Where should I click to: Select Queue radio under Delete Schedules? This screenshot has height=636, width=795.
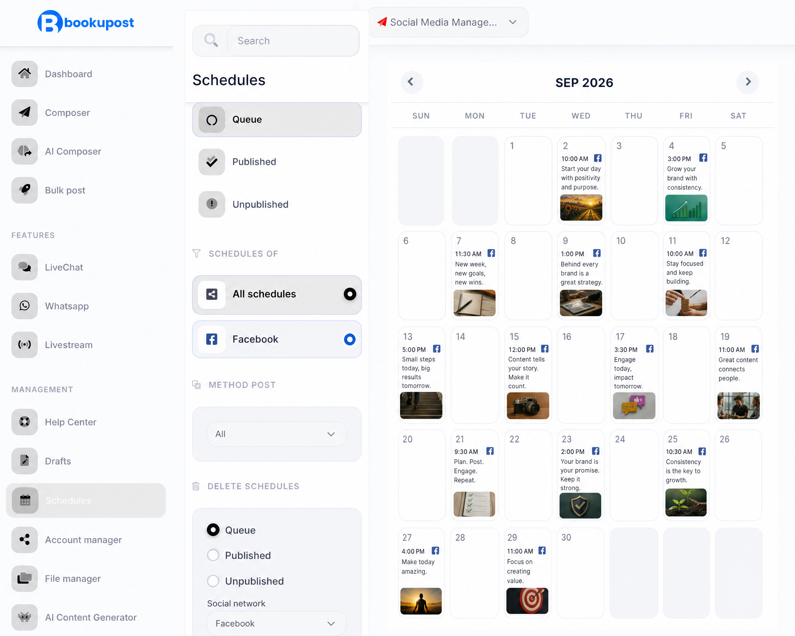tap(213, 530)
